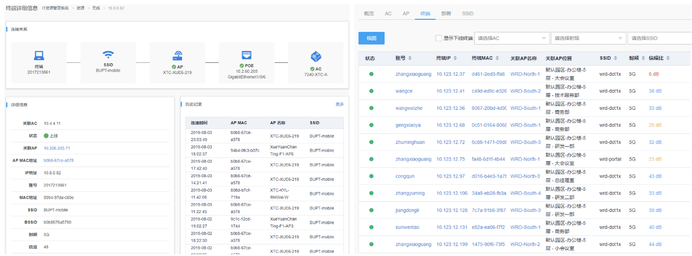Click green check status beside AC label
Viewport: 692px width, 256px height.
(312, 68)
